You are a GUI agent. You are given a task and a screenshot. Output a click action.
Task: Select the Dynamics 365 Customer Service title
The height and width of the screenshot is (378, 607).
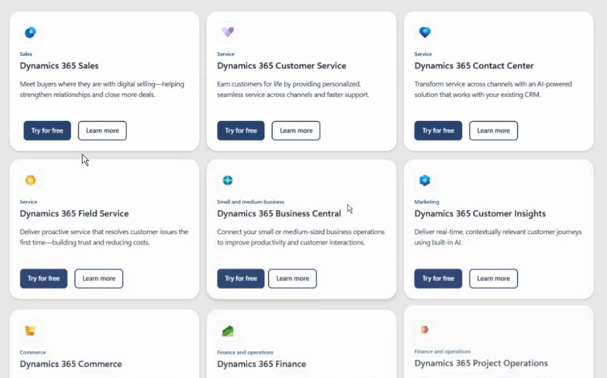[x=282, y=66]
